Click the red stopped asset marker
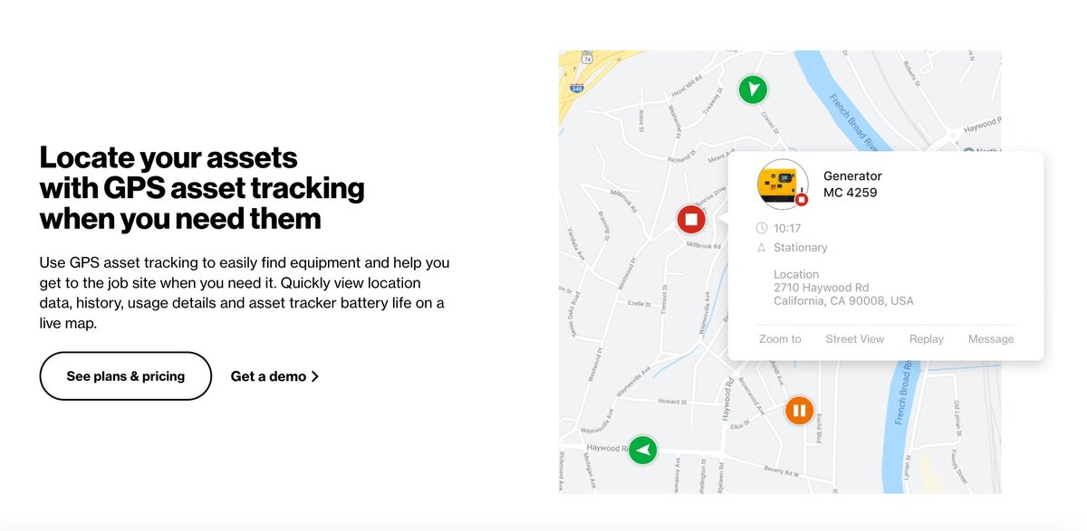This screenshot has width=1087, height=531. 691,219
